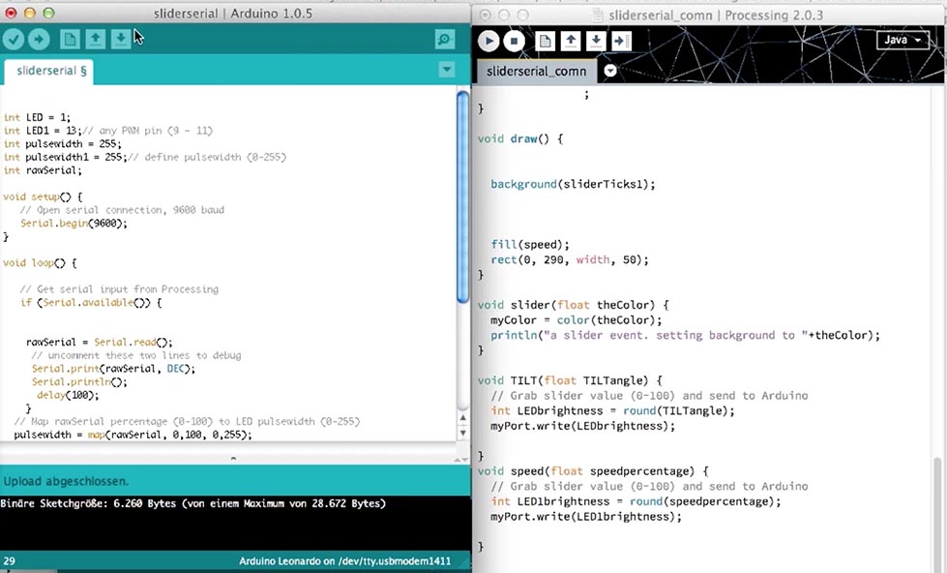Create a new Processing sketch
The height and width of the screenshot is (573, 947).
pos(546,41)
